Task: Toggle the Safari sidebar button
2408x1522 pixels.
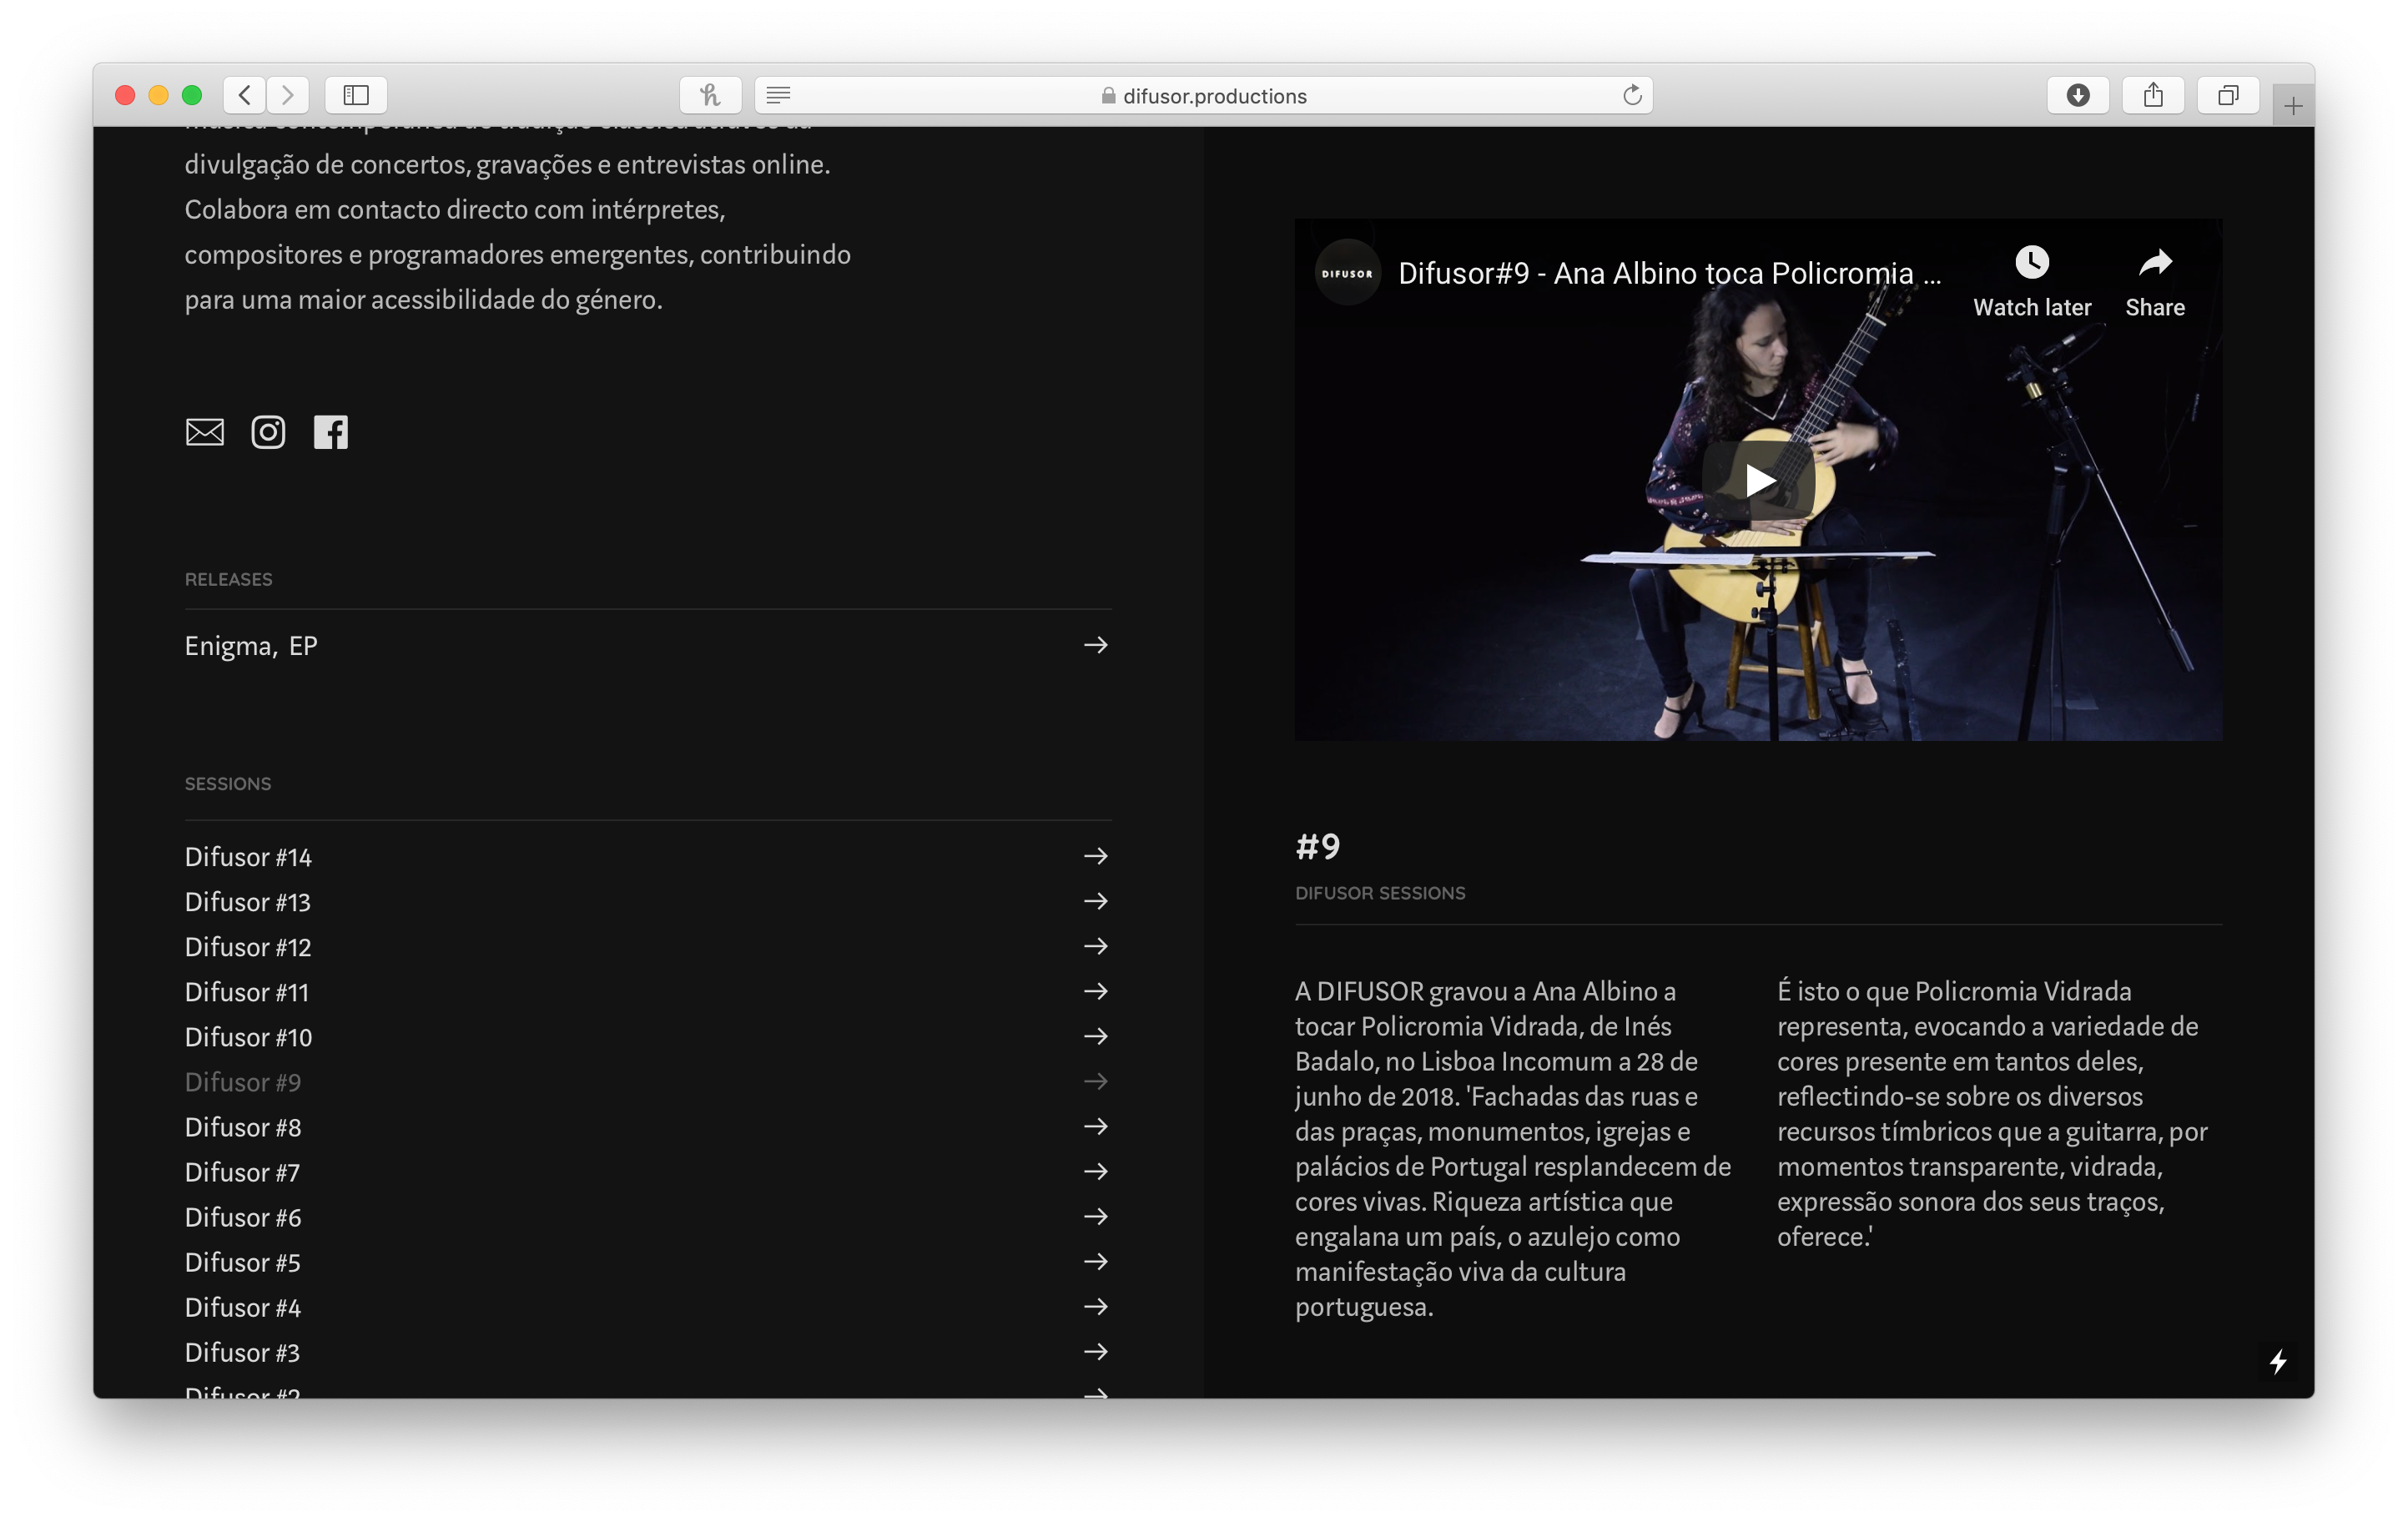Action: point(356,96)
